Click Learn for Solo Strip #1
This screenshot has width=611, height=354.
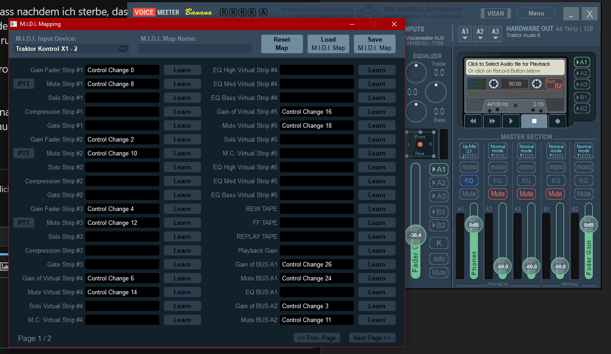point(182,98)
